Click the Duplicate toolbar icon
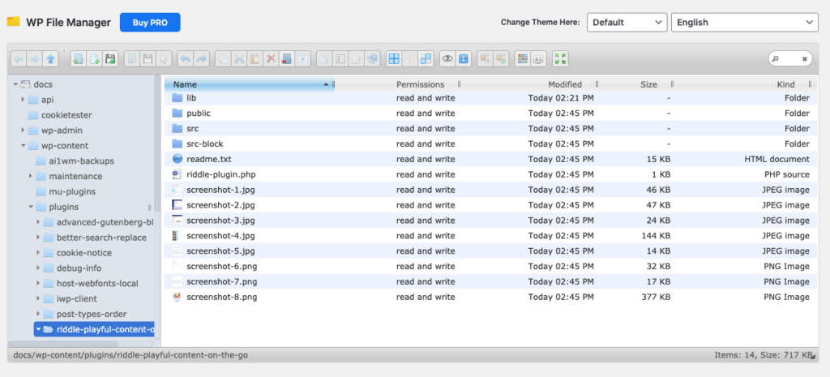 click(x=324, y=58)
